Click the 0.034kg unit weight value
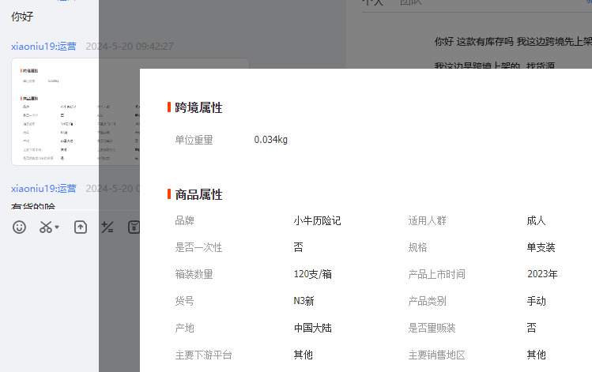The height and width of the screenshot is (372, 592). click(x=270, y=140)
